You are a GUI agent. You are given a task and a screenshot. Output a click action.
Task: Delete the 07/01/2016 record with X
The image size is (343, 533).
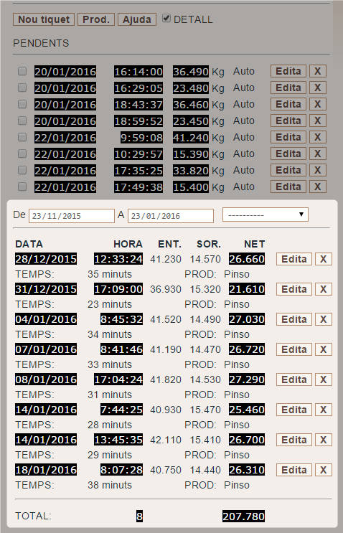click(324, 349)
